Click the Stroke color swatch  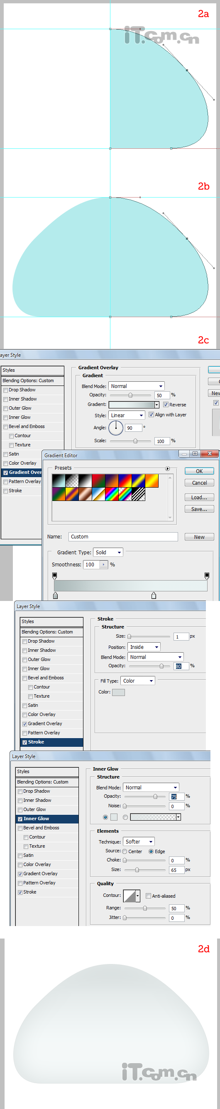[x=118, y=692]
